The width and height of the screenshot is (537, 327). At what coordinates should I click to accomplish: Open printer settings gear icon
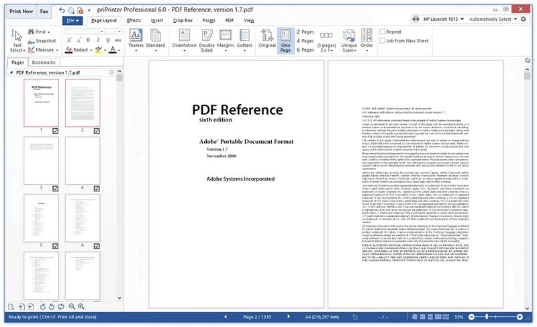524,19
